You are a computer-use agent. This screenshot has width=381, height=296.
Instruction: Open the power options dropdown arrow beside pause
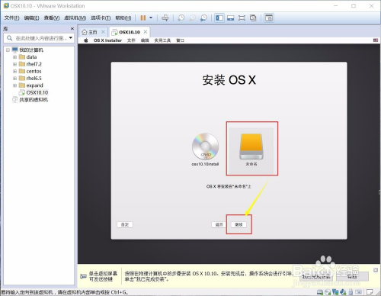(x=151, y=18)
